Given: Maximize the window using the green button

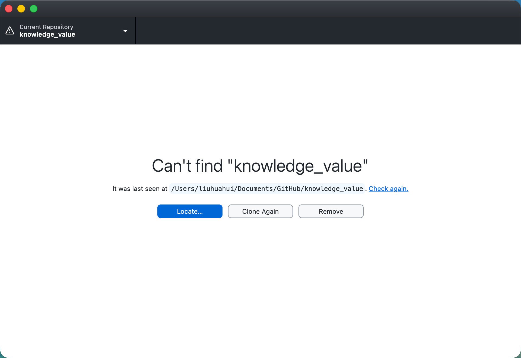Looking at the screenshot, I should coord(34,9).
